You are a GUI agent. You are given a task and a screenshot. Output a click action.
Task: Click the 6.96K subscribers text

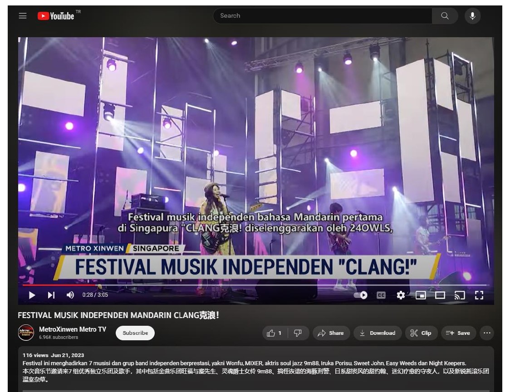coord(59,338)
